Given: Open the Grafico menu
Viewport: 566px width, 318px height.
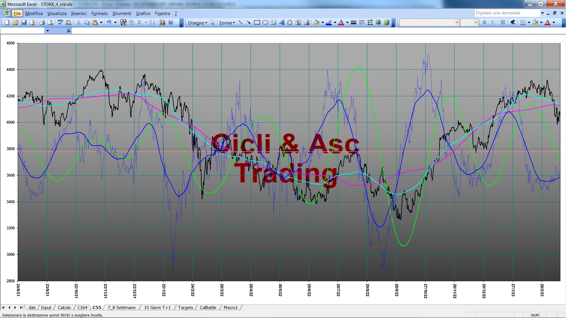Looking at the screenshot, I should point(143,13).
